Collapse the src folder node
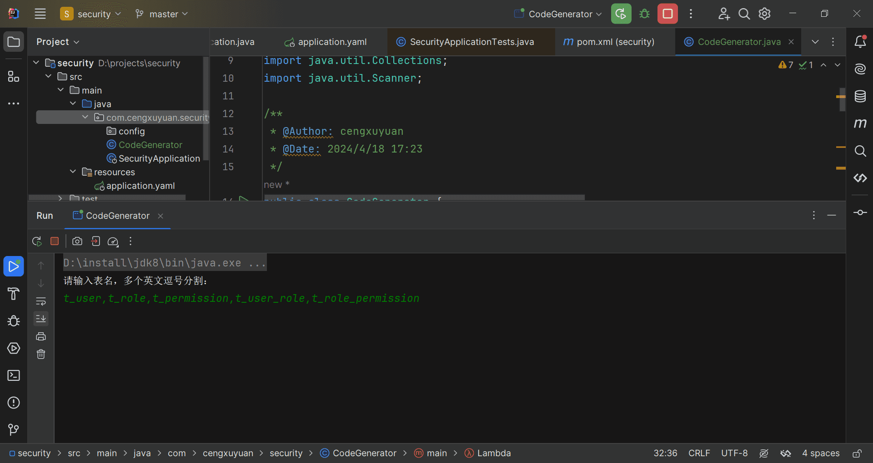This screenshot has height=463, width=873. point(49,76)
